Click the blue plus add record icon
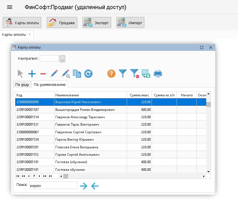This screenshot has width=238, height=216. [32, 74]
